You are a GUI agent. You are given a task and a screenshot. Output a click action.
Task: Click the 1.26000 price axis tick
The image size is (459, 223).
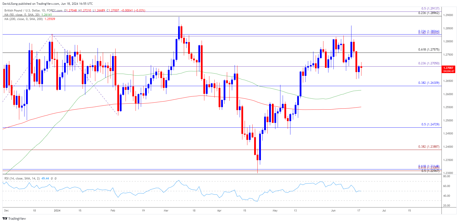448,94
